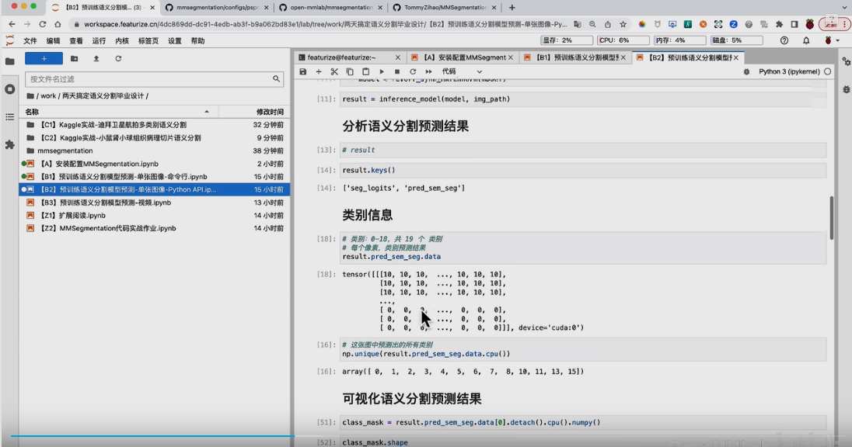Interrupt the kernel with the stop icon

(397, 71)
